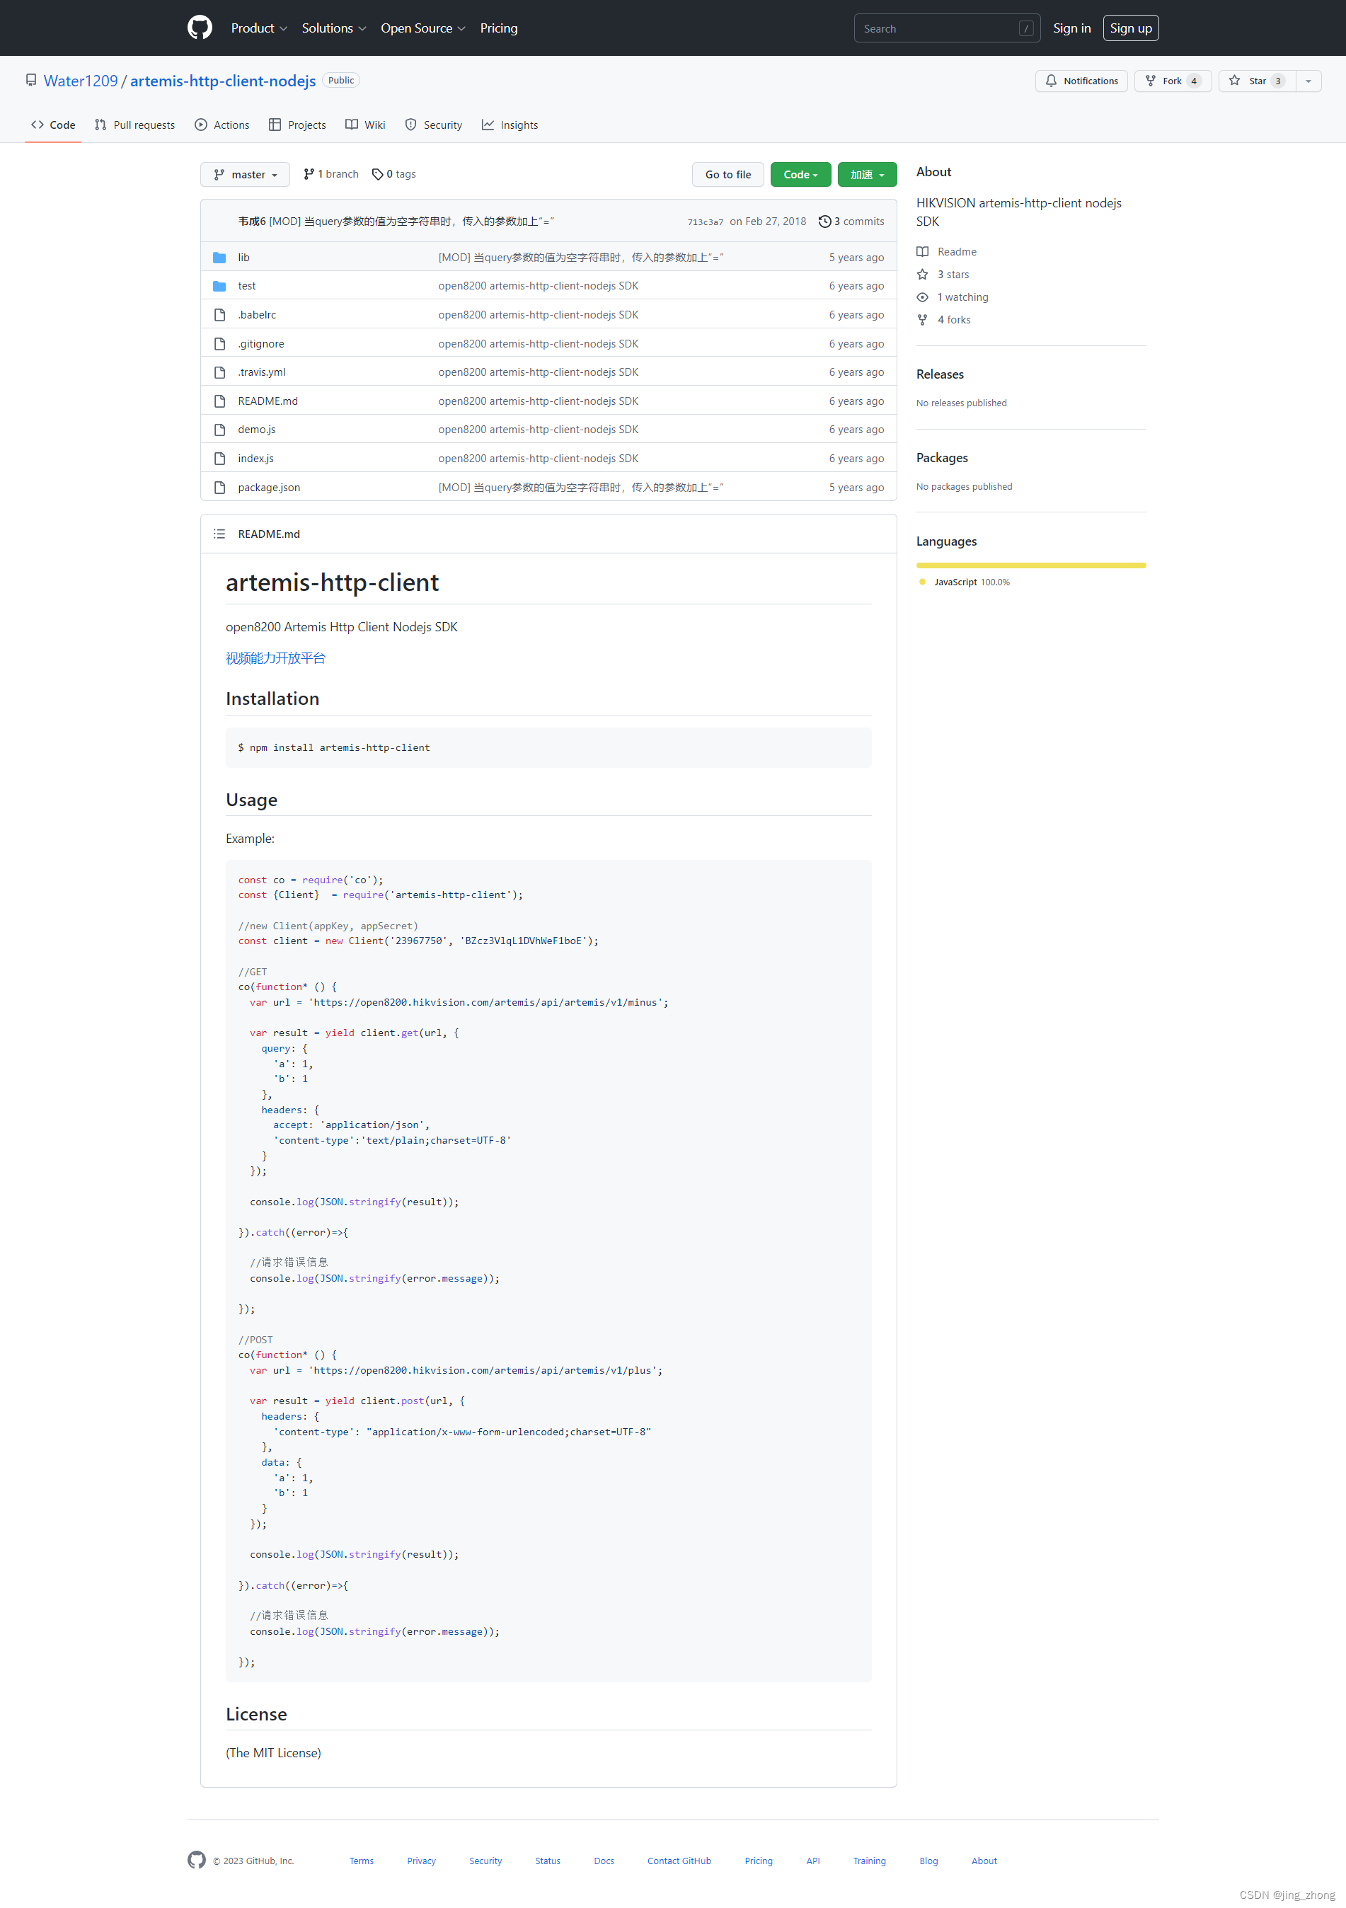
Task: Click the lib folder icon
Action: pos(219,258)
